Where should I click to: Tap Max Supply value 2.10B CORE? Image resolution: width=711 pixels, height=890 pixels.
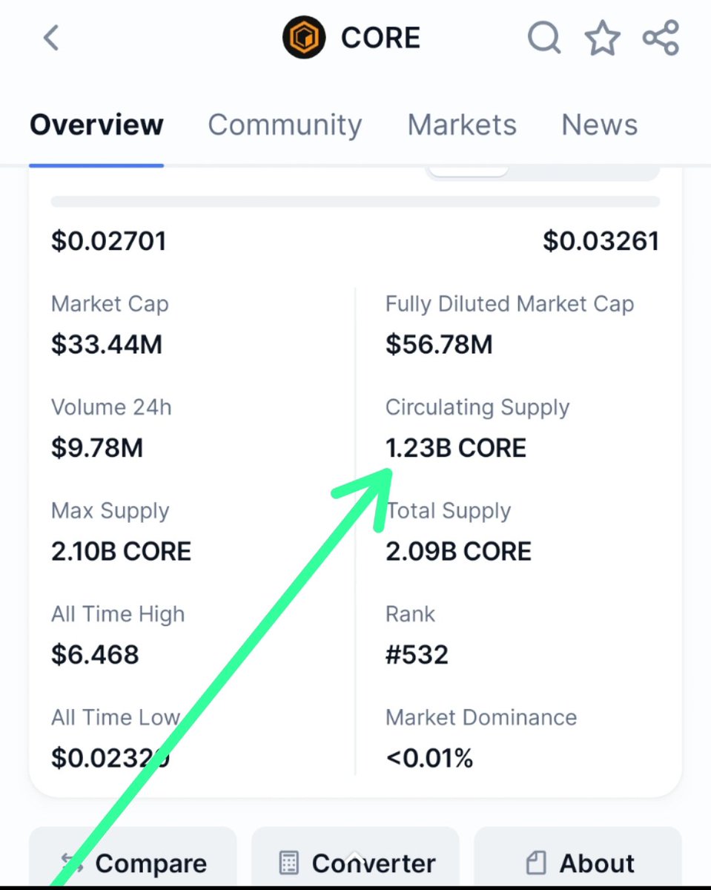[122, 551]
